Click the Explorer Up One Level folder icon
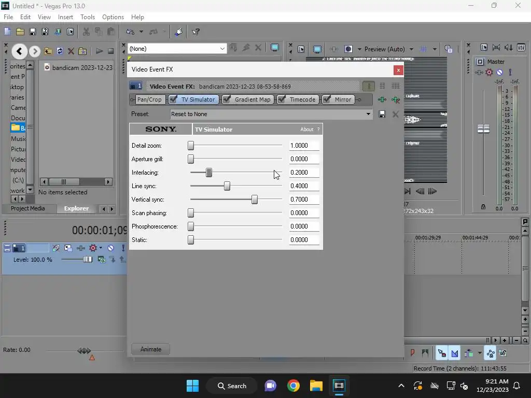This screenshot has height=398, width=531. click(x=48, y=51)
